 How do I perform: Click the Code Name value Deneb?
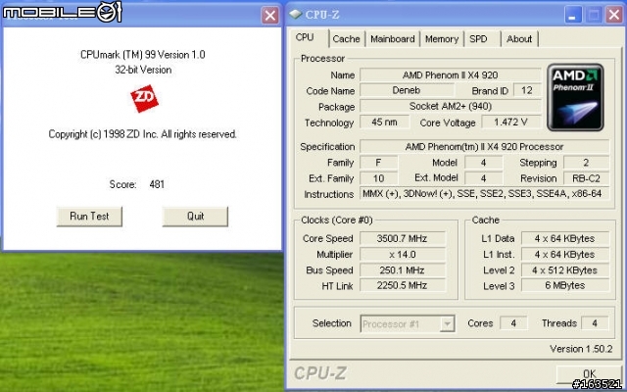tap(407, 90)
